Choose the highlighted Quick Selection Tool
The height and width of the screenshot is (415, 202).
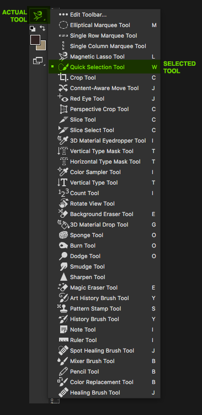click(x=104, y=67)
